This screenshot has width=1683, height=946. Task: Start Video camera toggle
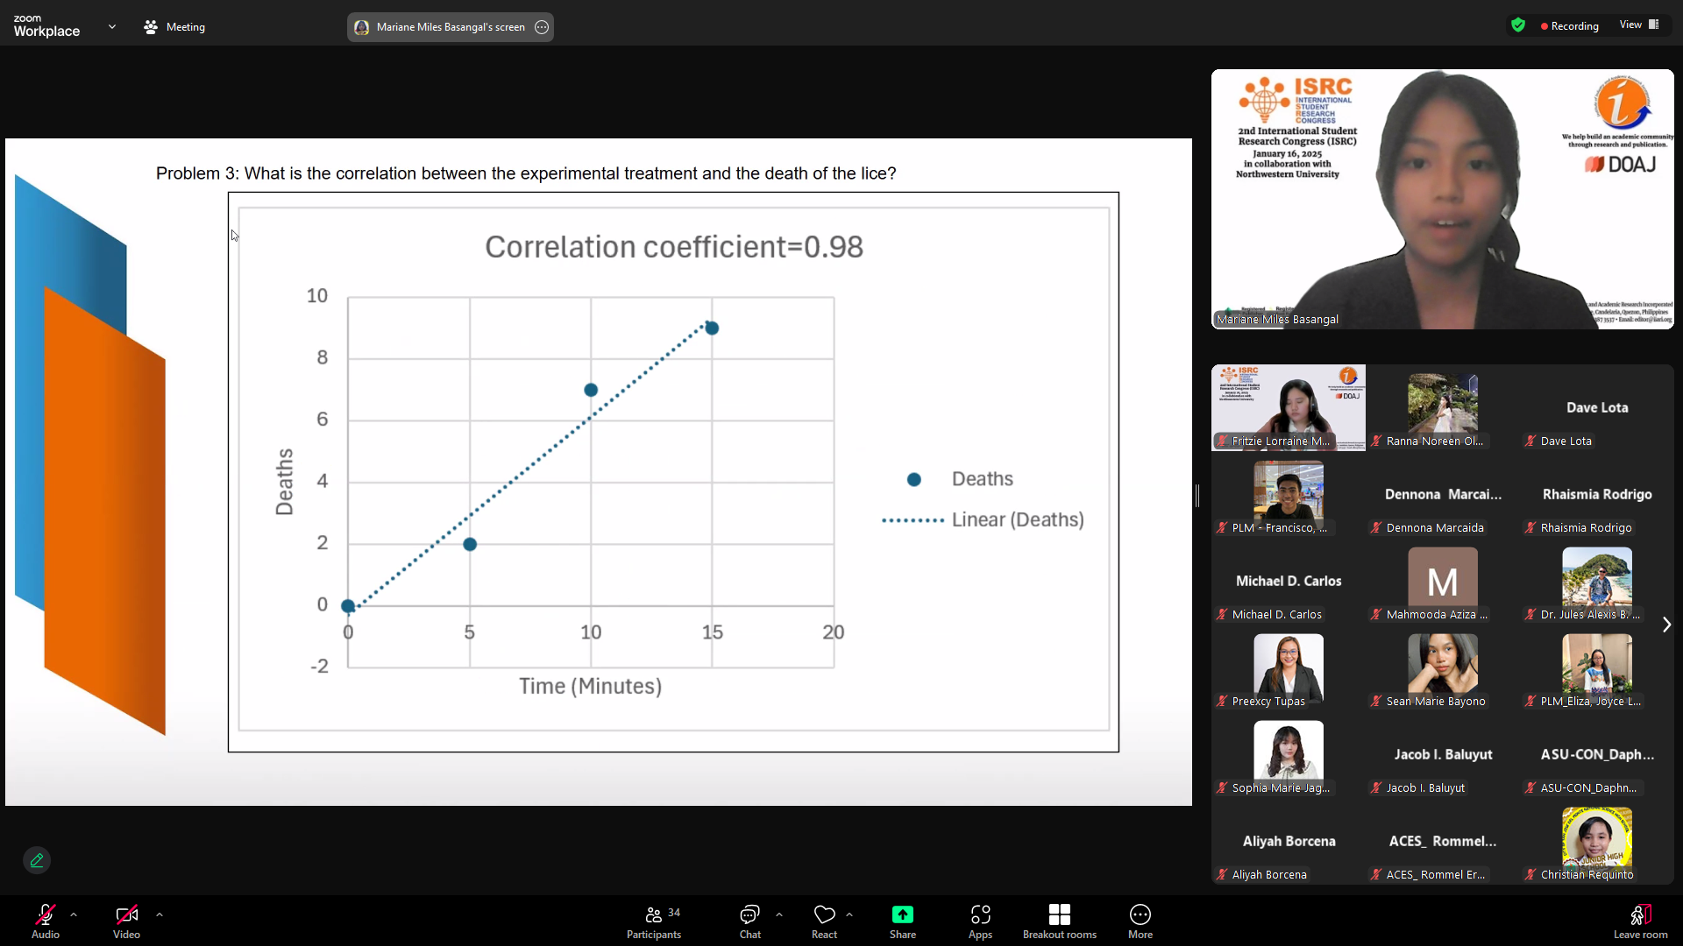[126, 915]
